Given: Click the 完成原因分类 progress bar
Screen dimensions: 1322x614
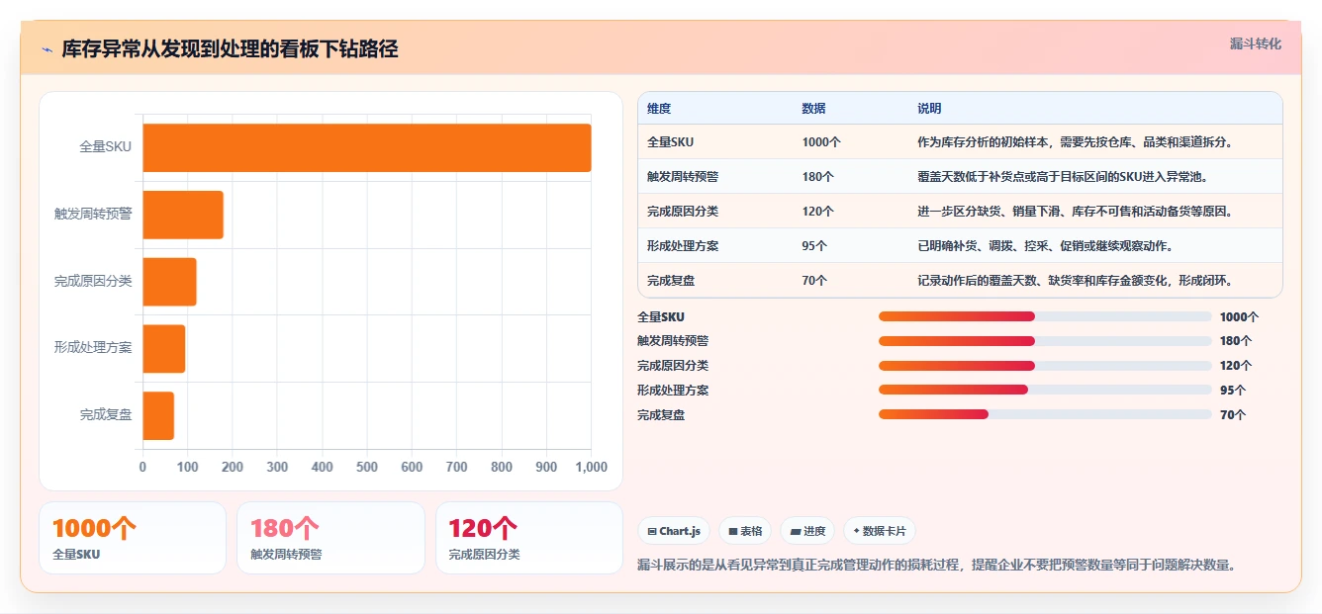Looking at the screenshot, I should point(1045,365).
